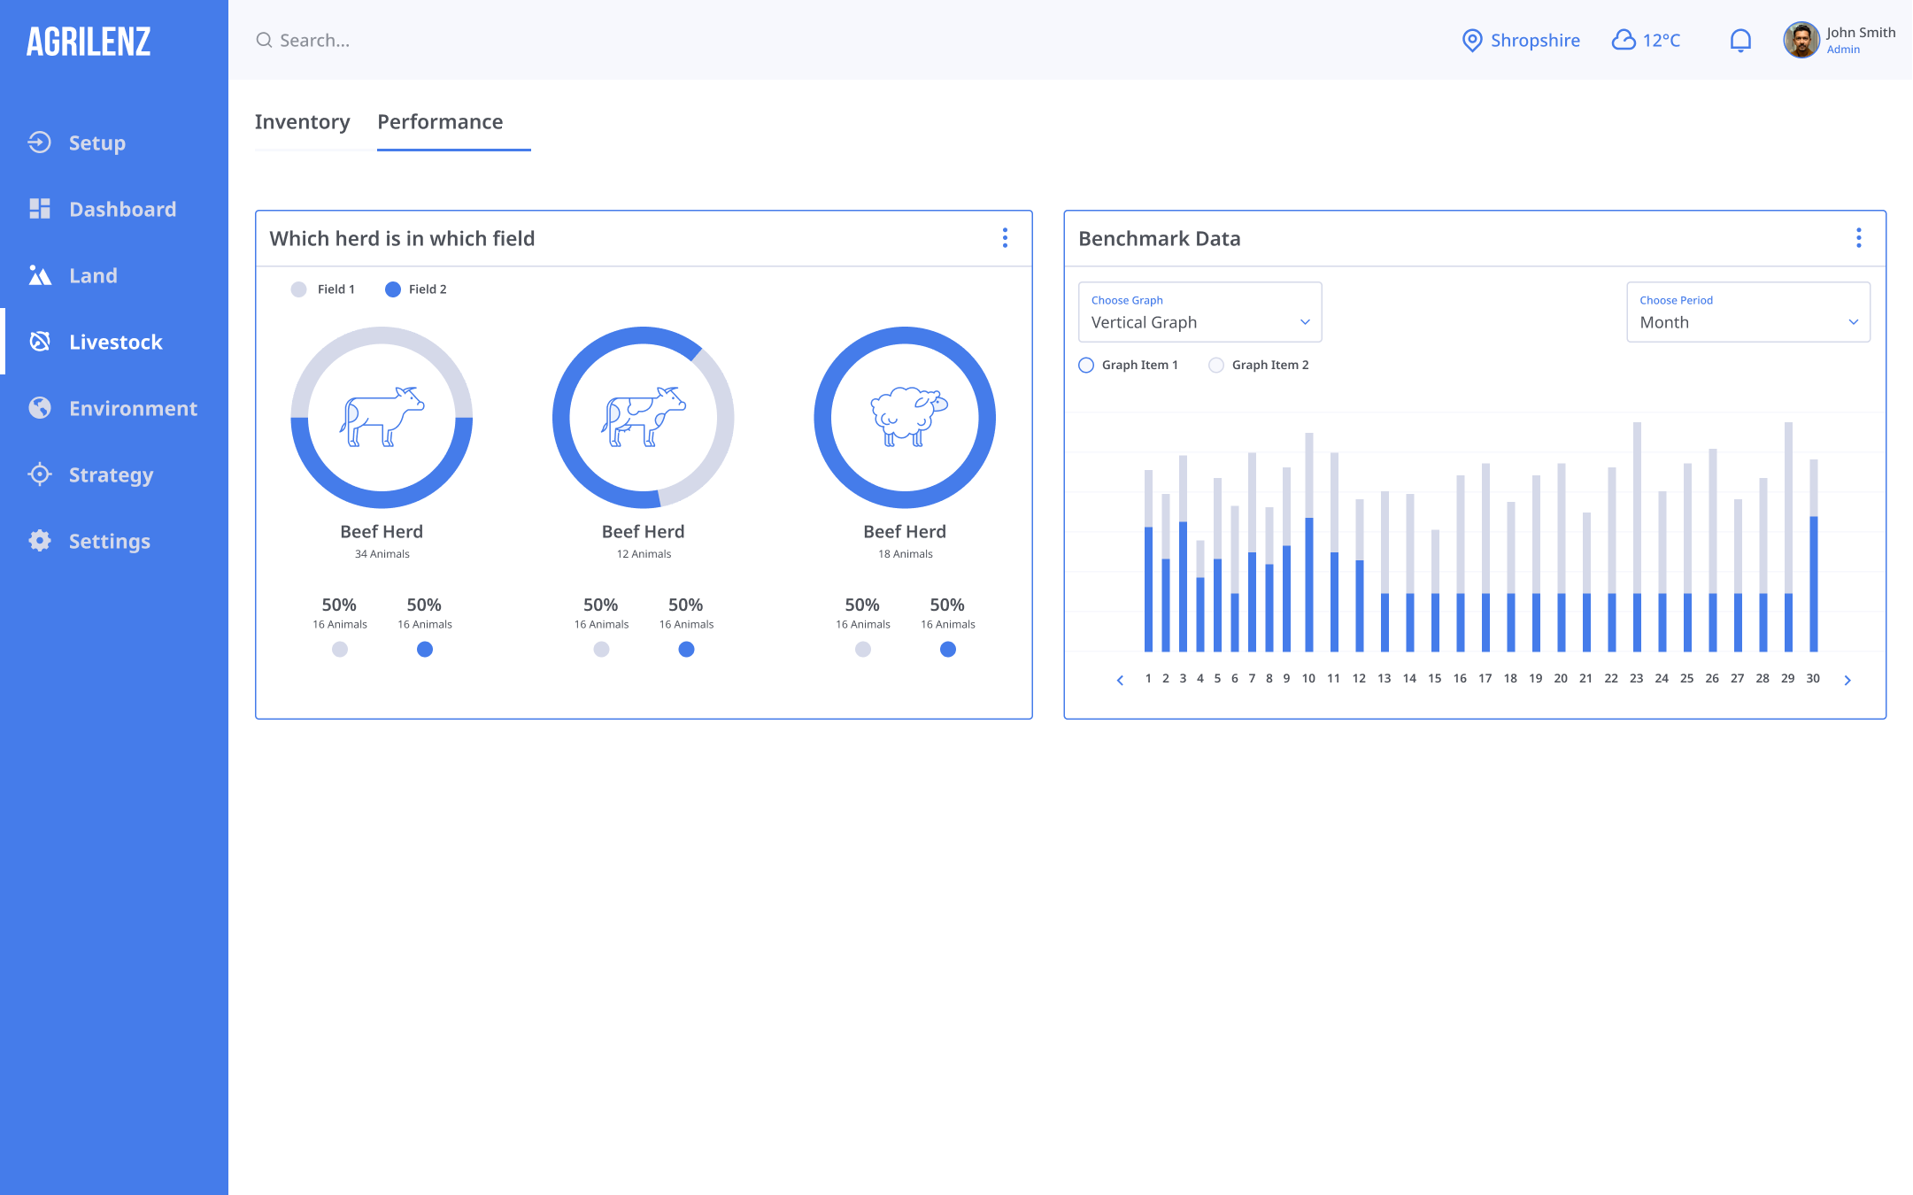The image size is (1913, 1195).
Task: Click the Shropshire location pin icon
Action: click(x=1471, y=41)
